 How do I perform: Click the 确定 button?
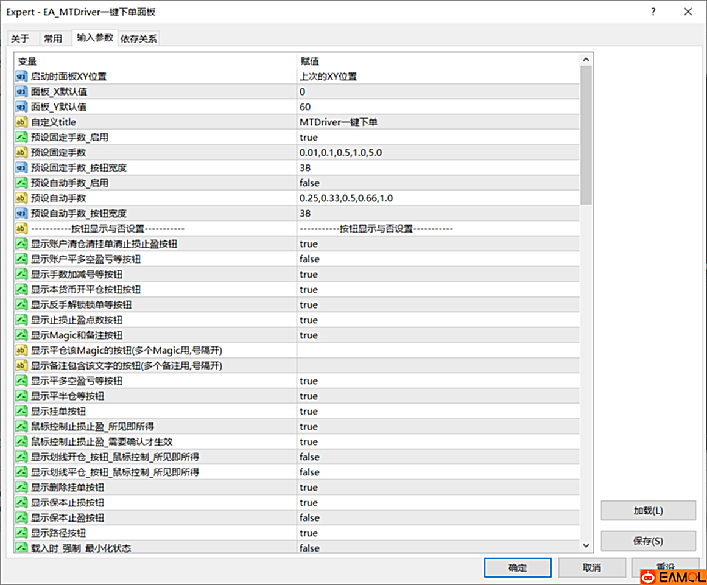518,567
